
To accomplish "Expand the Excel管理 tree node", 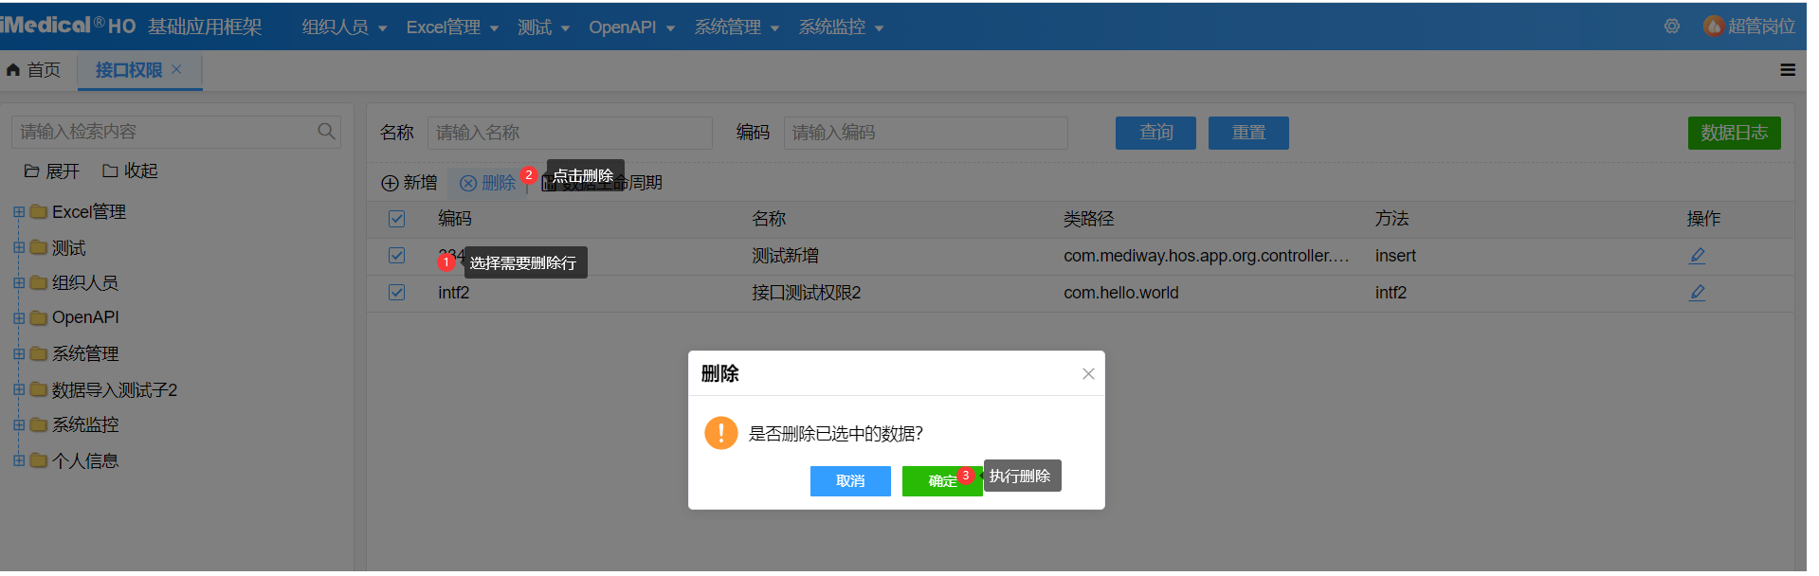I will coord(19,212).
